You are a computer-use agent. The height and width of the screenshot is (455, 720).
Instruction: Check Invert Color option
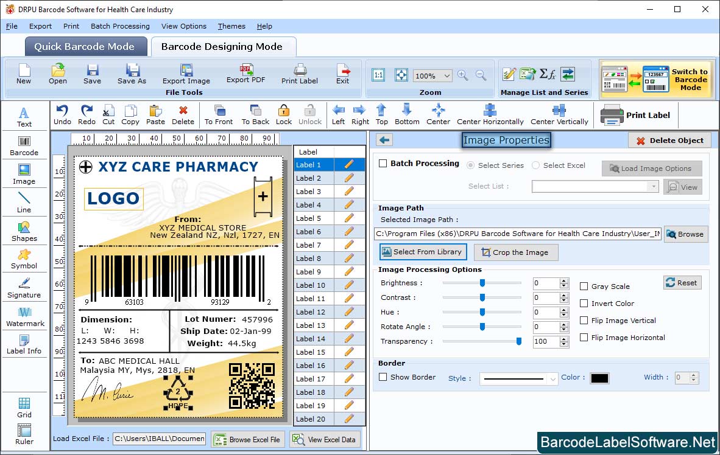584,303
